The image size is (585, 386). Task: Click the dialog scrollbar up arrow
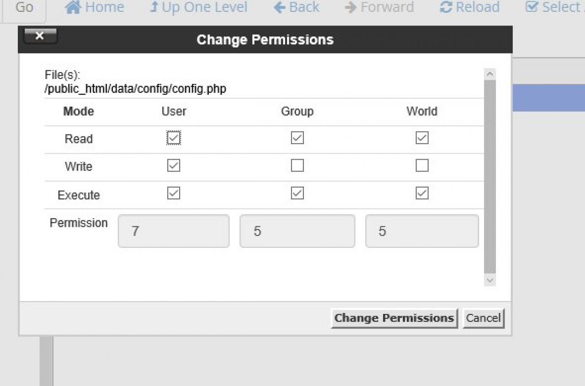[489, 74]
